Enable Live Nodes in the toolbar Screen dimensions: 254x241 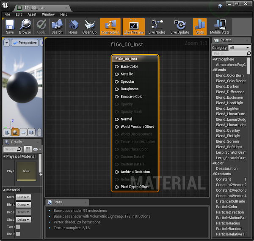coord(157,27)
